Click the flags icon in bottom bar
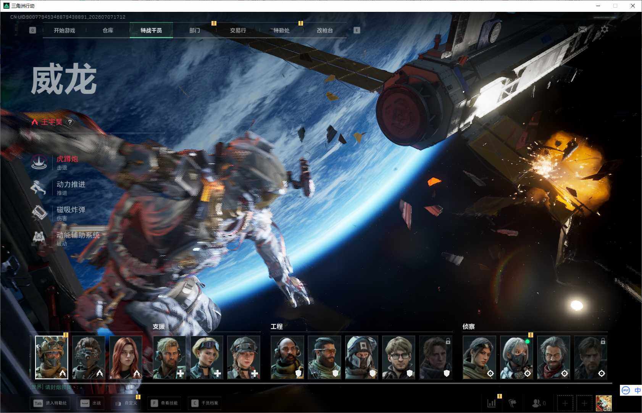Screen dimensions: 642x413 click(513, 403)
